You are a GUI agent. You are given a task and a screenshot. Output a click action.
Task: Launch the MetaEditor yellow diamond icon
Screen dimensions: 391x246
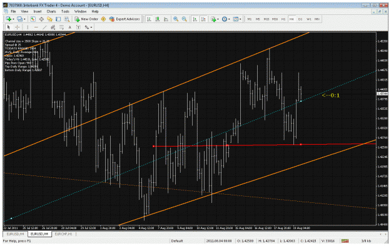tap(103, 19)
